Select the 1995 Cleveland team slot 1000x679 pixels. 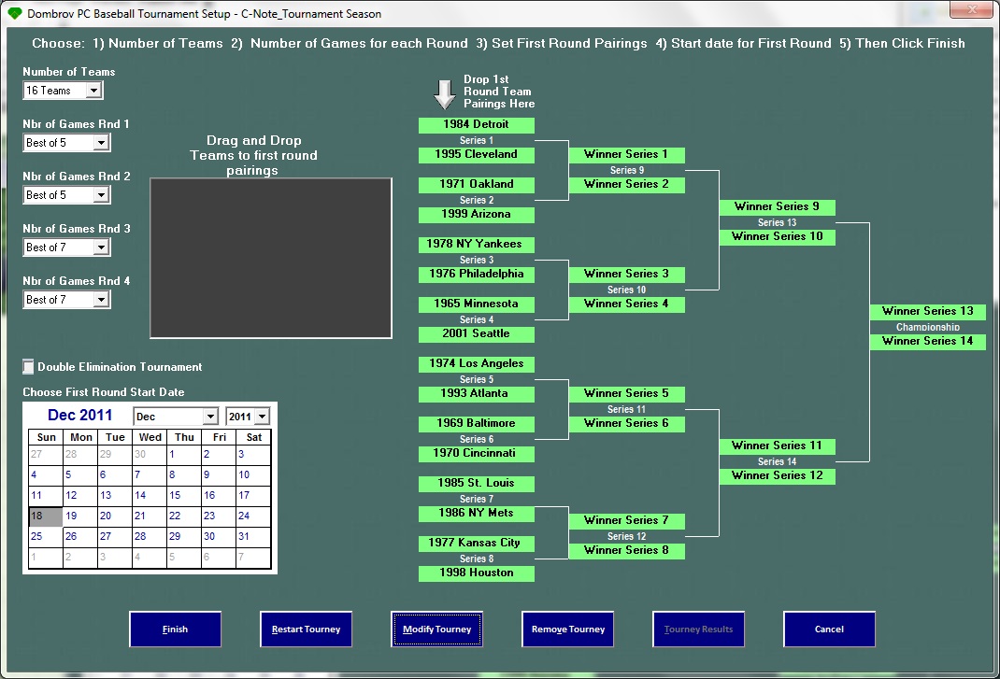[x=477, y=154]
